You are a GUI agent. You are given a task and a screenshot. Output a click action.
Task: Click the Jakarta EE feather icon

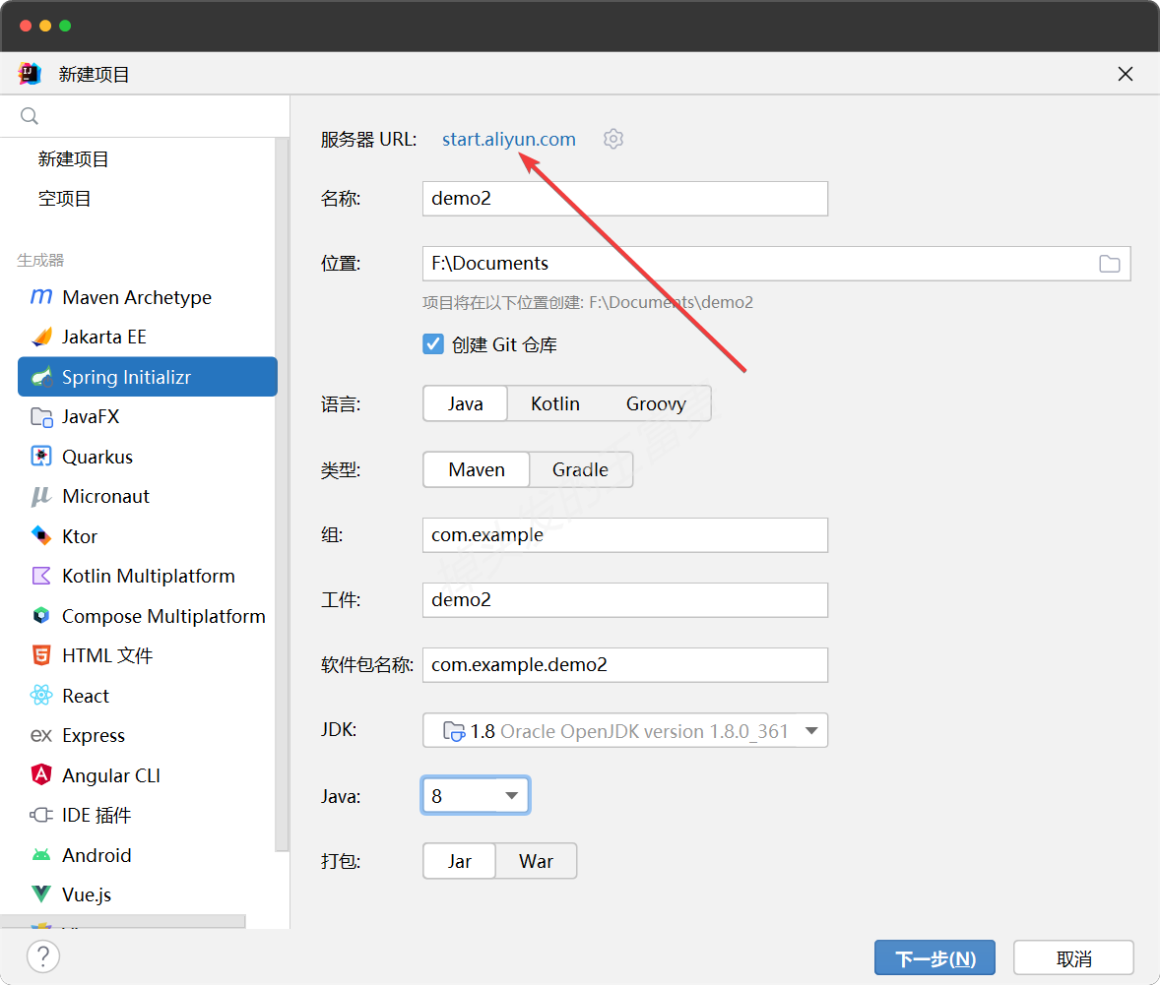[41, 338]
